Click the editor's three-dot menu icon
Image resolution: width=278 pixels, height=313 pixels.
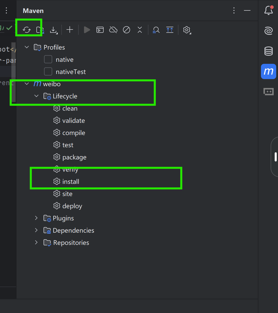[6, 10]
